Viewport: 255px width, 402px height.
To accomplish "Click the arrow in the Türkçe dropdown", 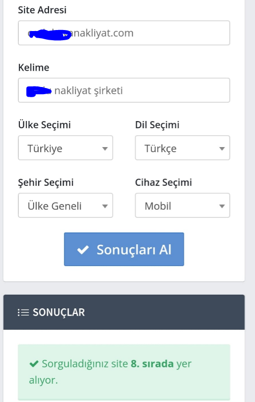I will tap(222, 149).
